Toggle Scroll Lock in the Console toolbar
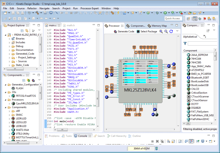Image resolution: width=220 pixels, height=153 pixels. click(173, 141)
